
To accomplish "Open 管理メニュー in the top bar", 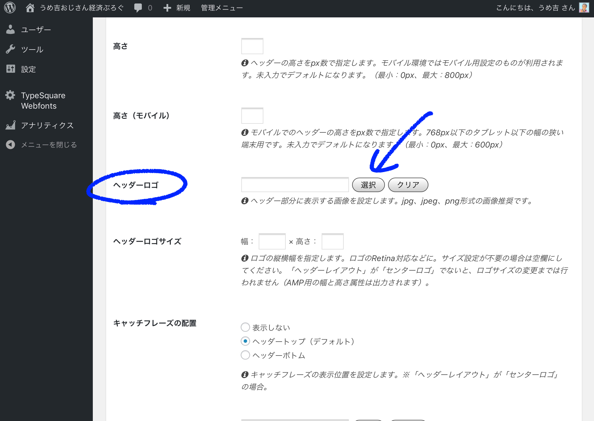I will click(x=222, y=8).
